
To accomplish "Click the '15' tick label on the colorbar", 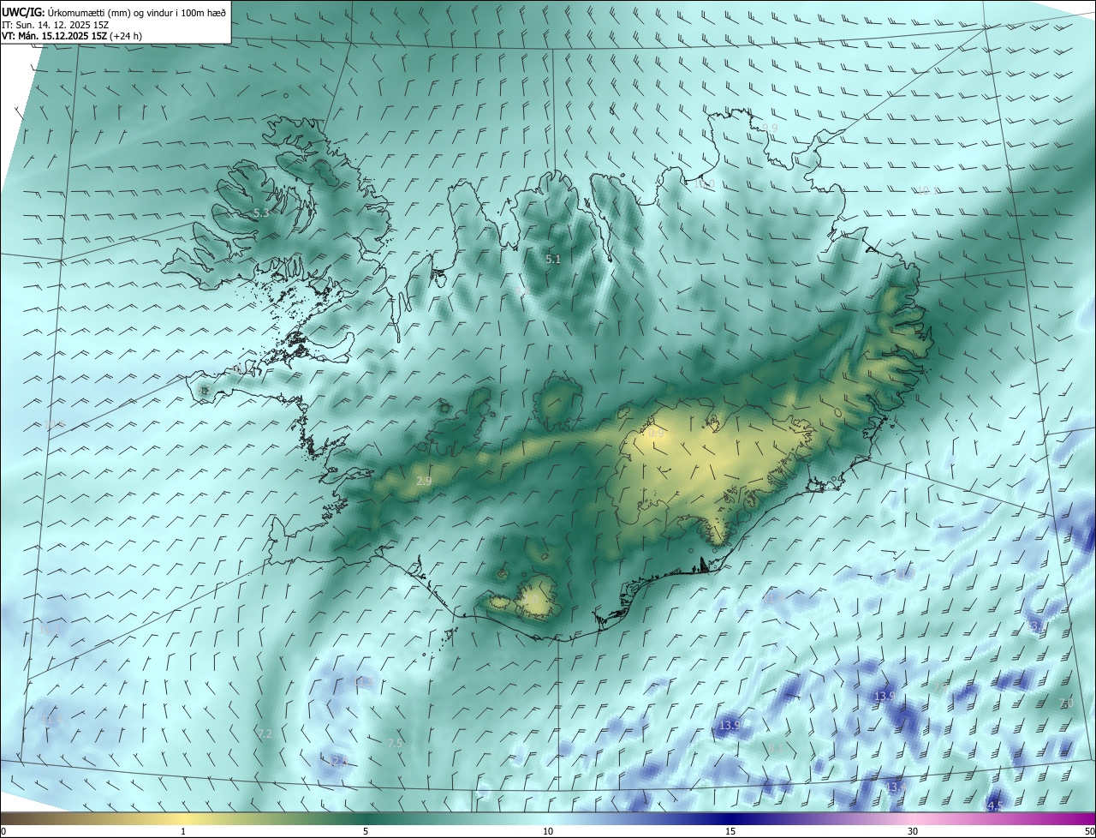I will (730, 831).
